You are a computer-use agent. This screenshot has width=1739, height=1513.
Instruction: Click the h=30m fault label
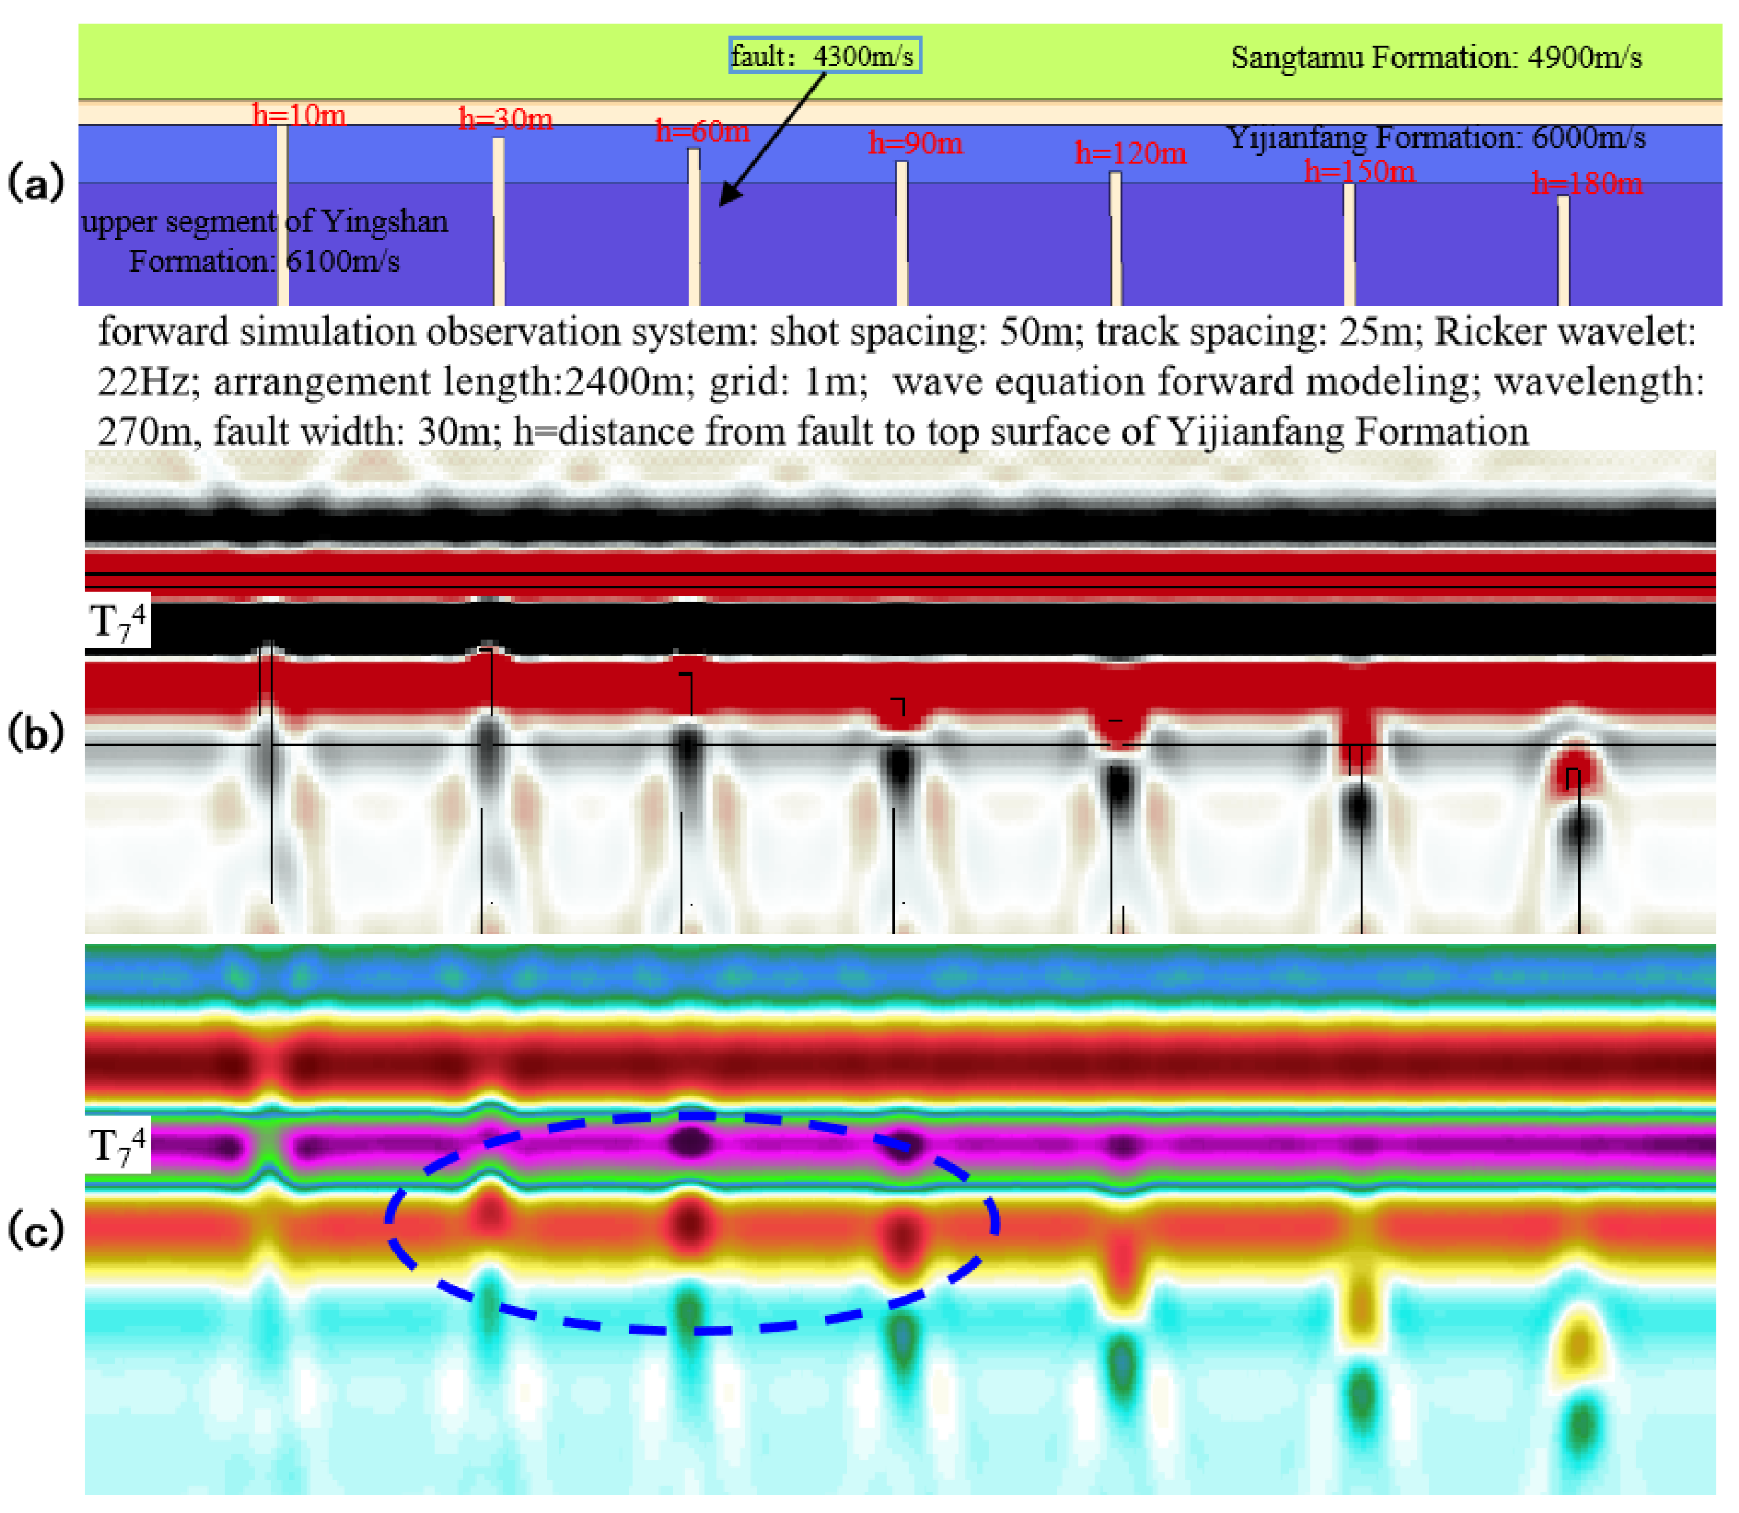(505, 119)
